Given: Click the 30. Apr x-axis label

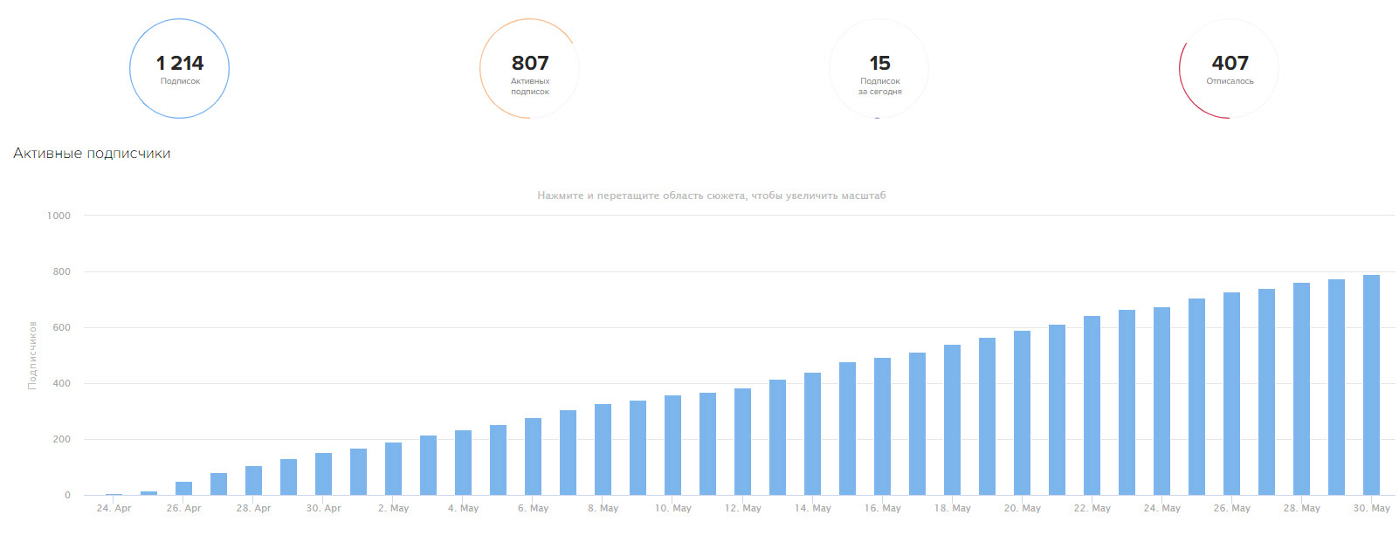Looking at the screenshot, I should 323,508.
